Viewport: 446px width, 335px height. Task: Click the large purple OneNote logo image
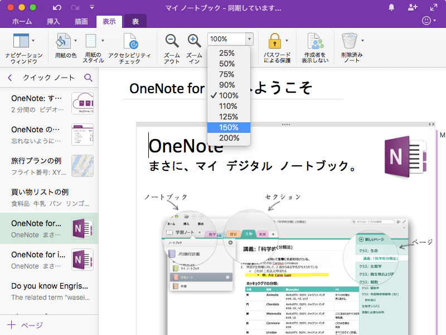tap(406, 156)
